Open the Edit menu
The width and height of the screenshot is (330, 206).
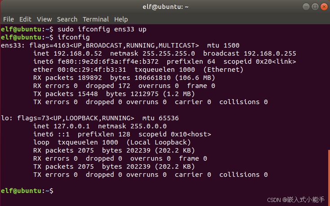click(x=25, y=19)
